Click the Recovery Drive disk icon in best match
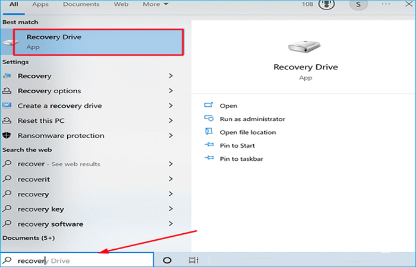Screen dimensions: 416x267 [10, 42]
